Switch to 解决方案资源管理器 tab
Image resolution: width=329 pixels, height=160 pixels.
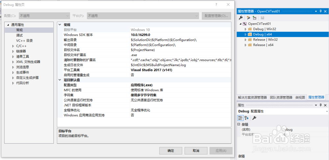pyautogui.click(x=252, y=98)
